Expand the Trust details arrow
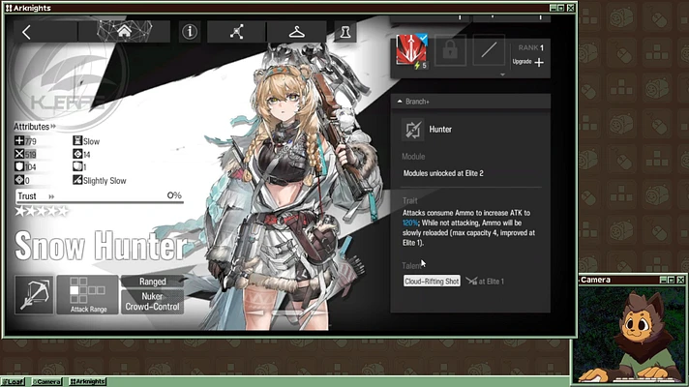This screenshot has height=387, width=689. (x=51, y=196)
